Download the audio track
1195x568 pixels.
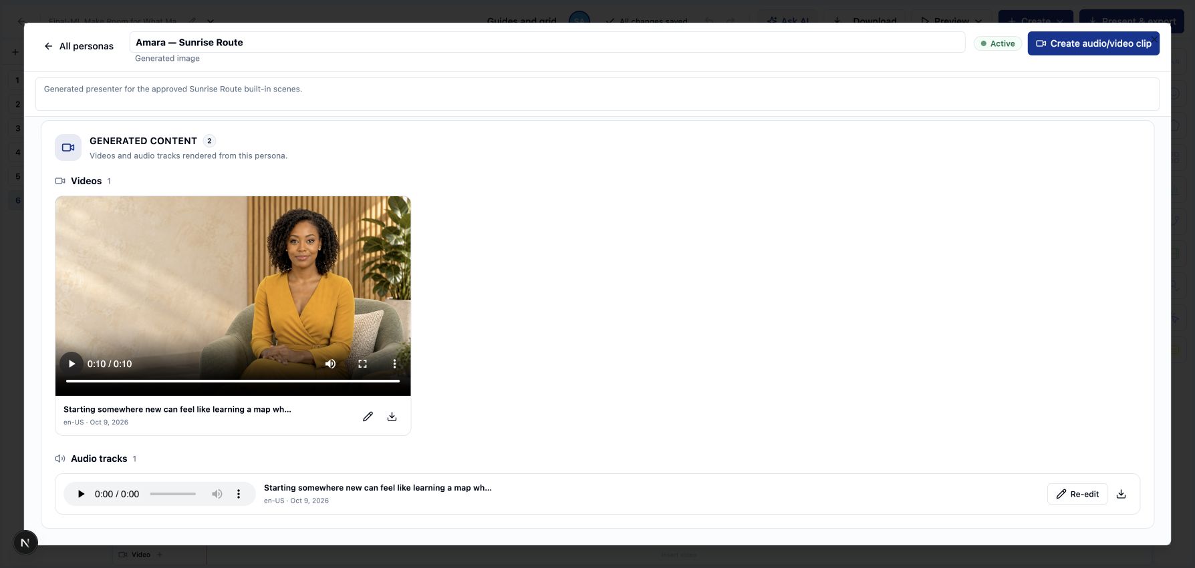1121,494
